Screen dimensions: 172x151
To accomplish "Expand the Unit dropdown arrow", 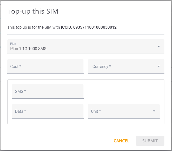I will point(154,111).
